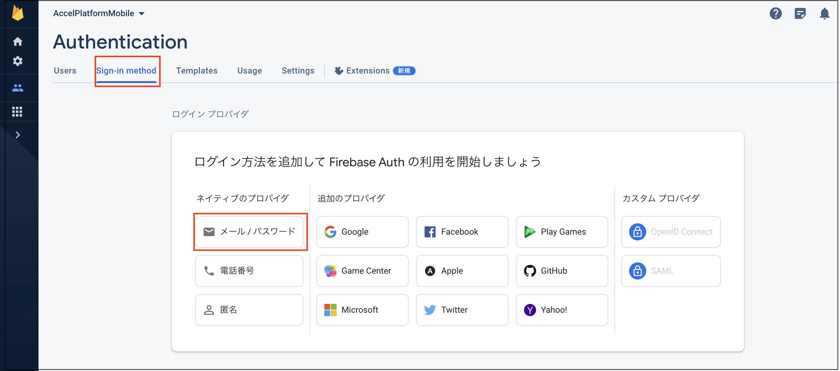
Task: Switch to the Templates tab
Action: point(197,70)
